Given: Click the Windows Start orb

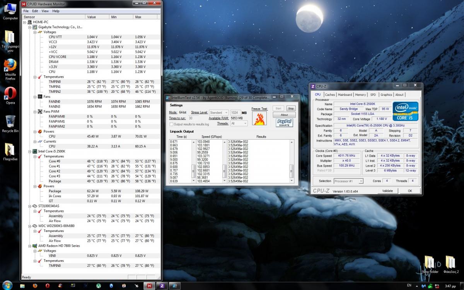Looking at the screenshot, I should [7, 285].
